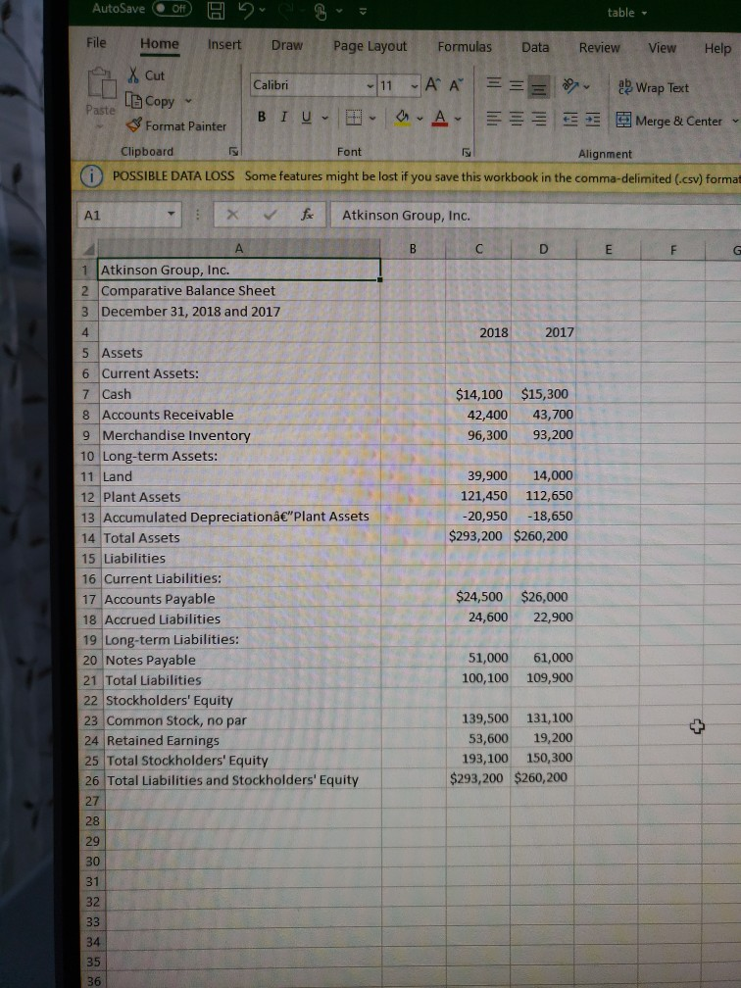This screenshot has width=741, height=988.
Task: Click the POSSIBLE DATA LOSS info icon
Action: click(92, 176)
